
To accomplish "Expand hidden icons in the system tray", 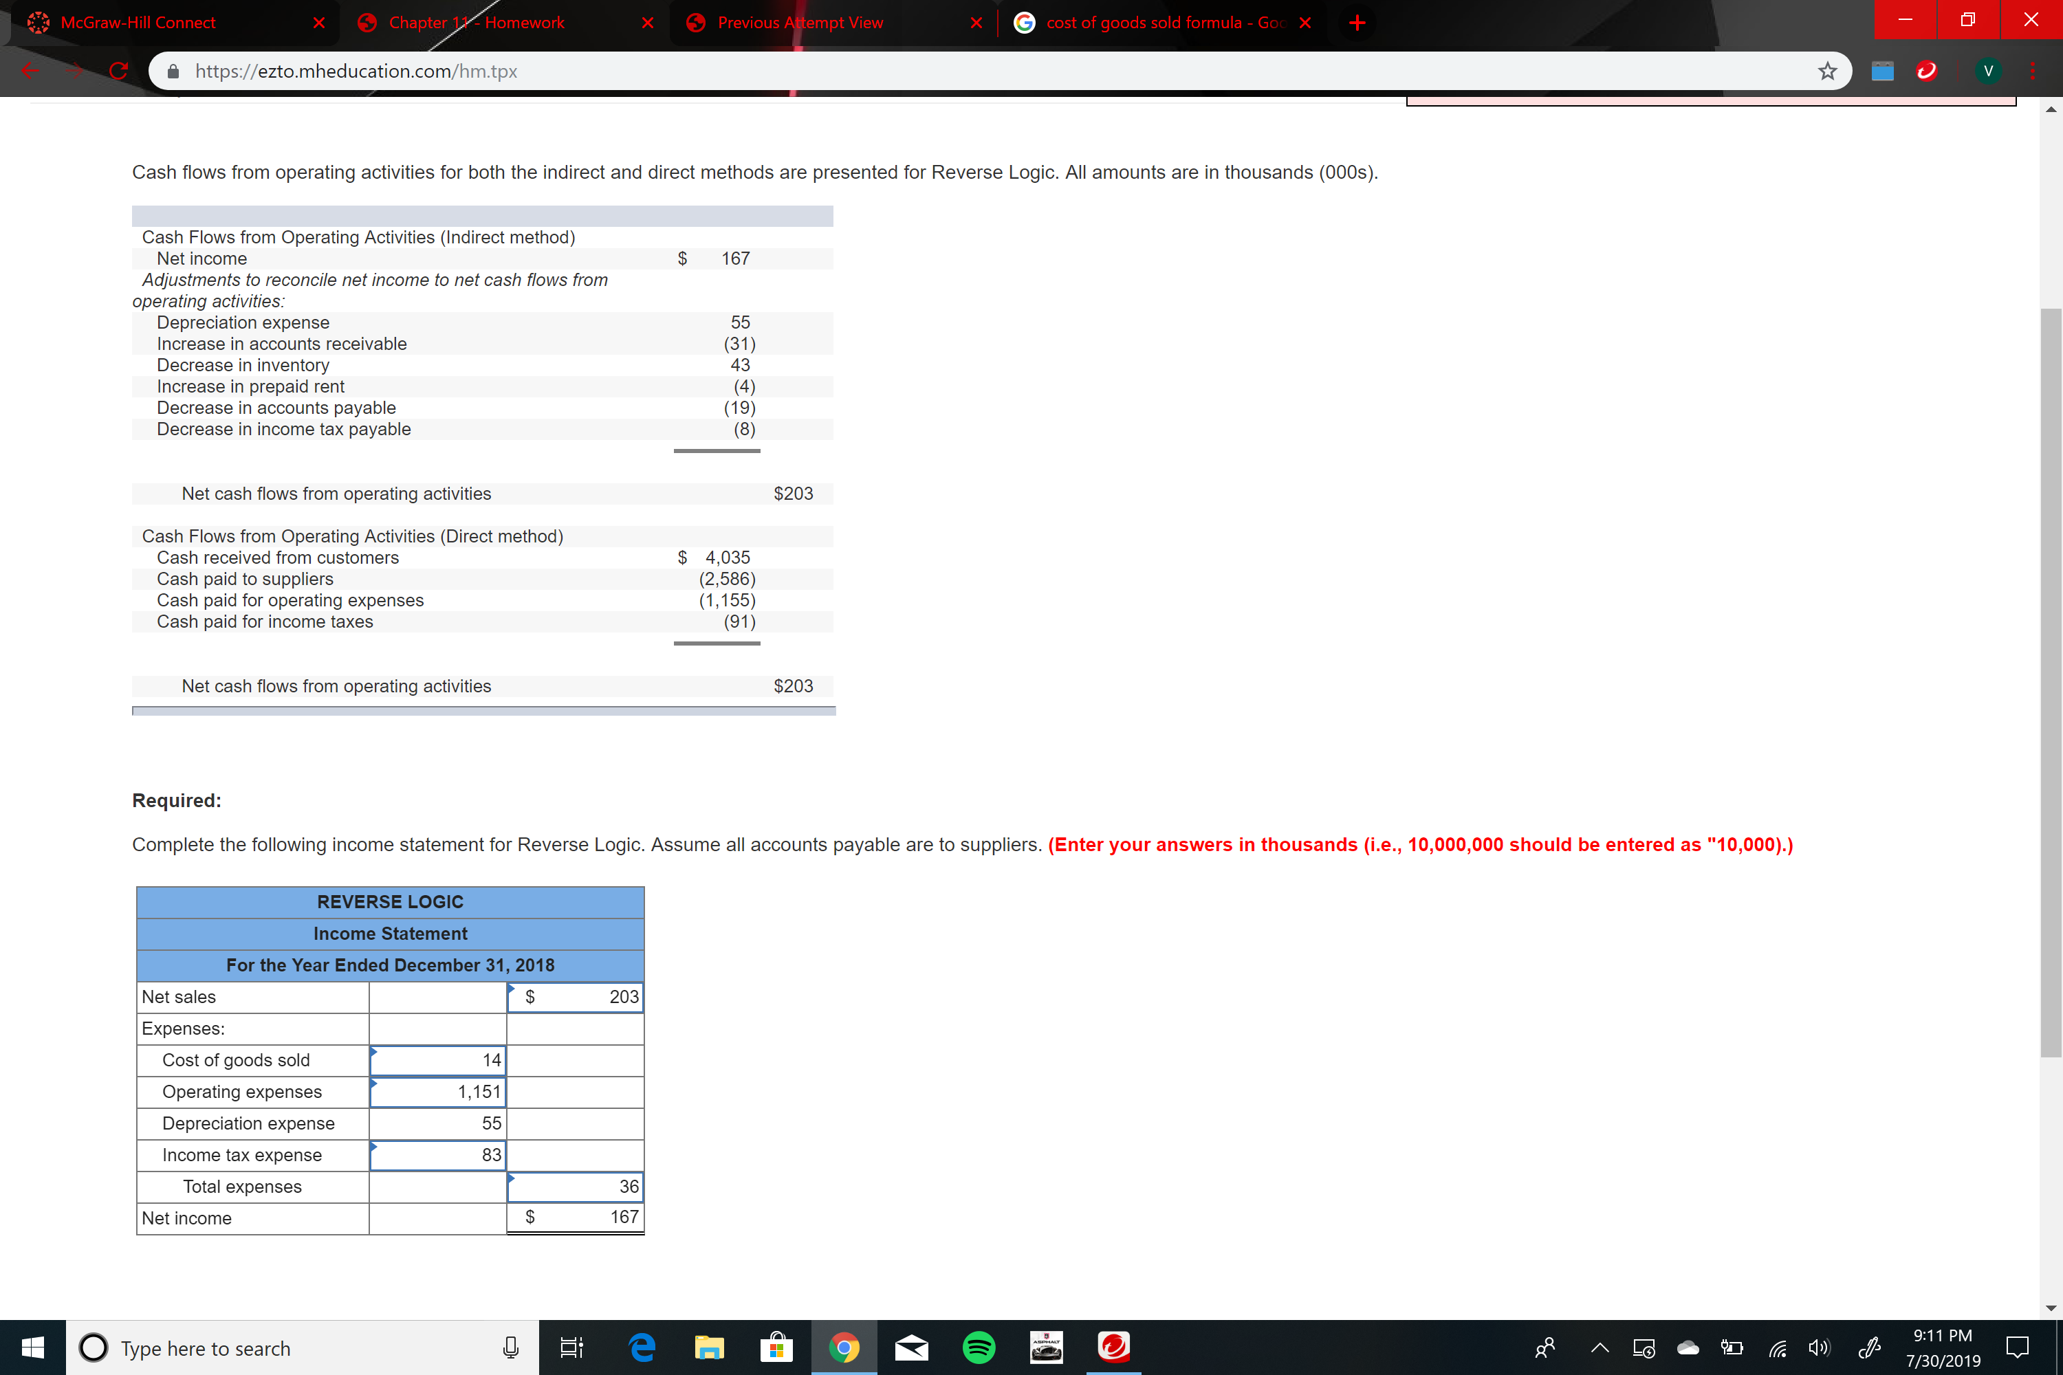I will [x=1599, y=1347].
